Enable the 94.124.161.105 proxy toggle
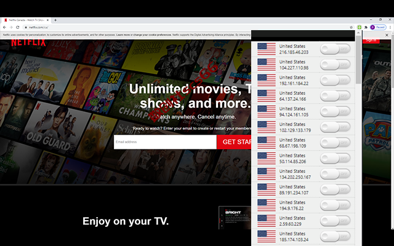This screenshot has height=246, width=394. point(335,111)
